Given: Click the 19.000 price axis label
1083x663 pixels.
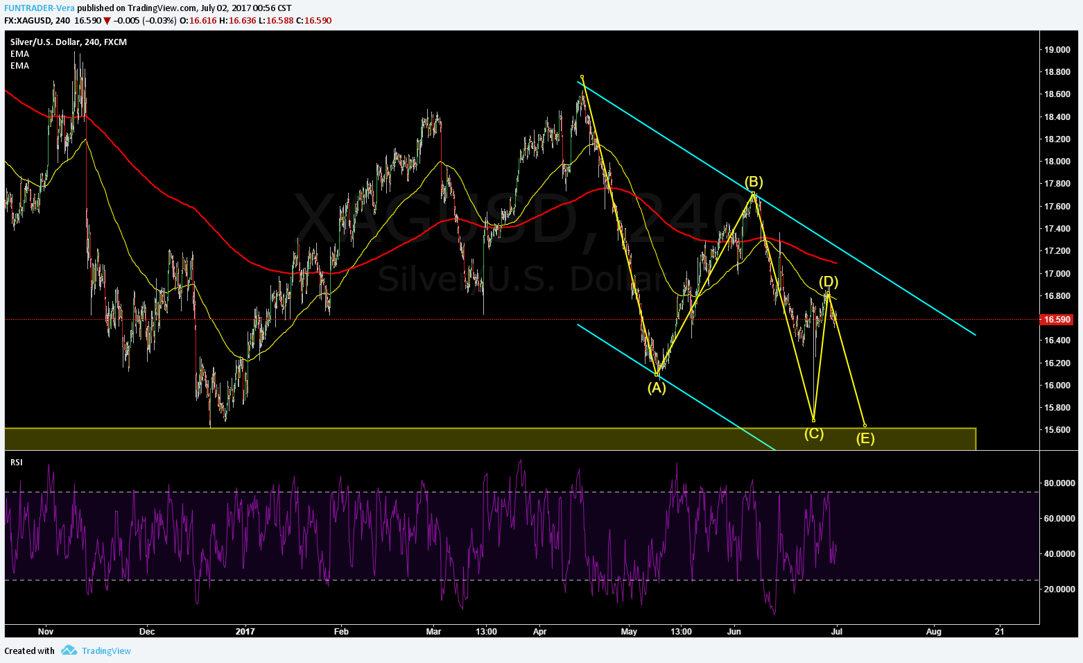Looking at the screenshot, I should (1057, 49).
